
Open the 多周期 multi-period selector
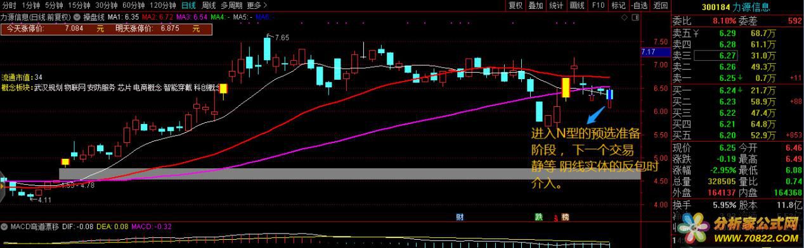pyautogui.click(x=231, y=5)
